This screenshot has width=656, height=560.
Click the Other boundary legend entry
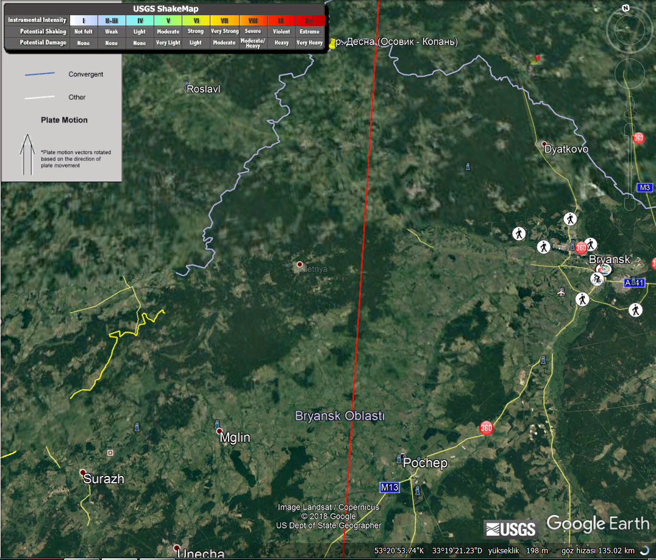point(77,97)
